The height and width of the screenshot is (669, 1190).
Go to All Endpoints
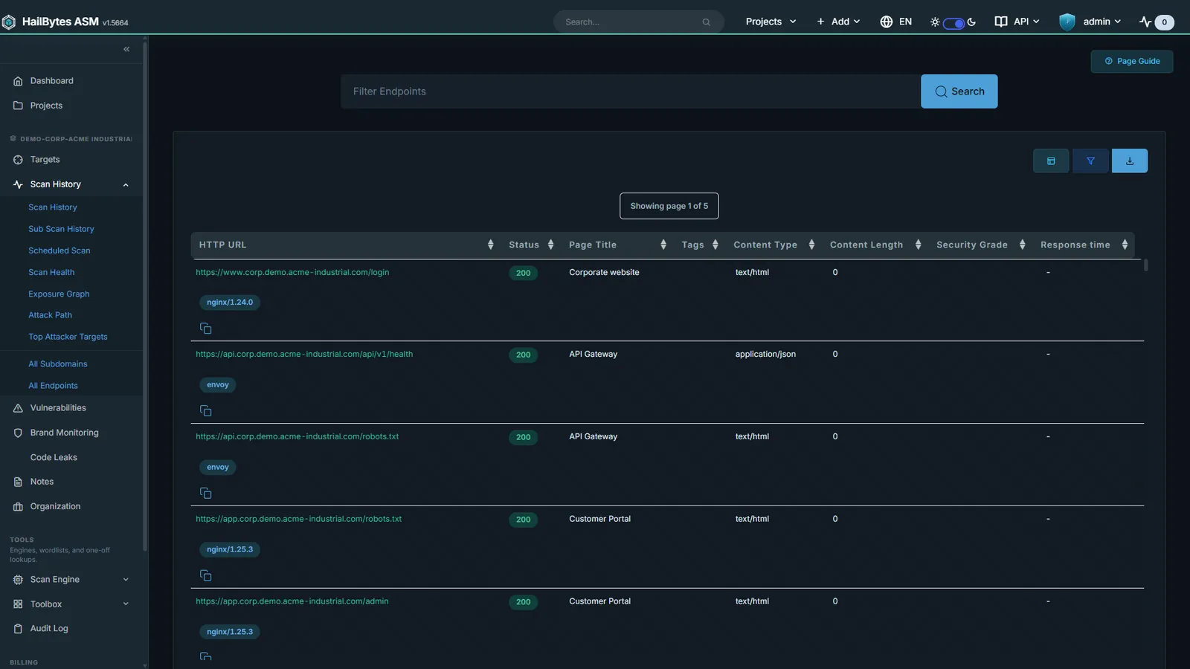(x=53, y=386)
